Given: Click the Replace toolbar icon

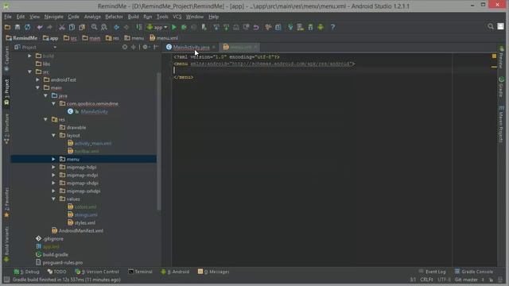Looking at the screenshot, I should 104,27.
